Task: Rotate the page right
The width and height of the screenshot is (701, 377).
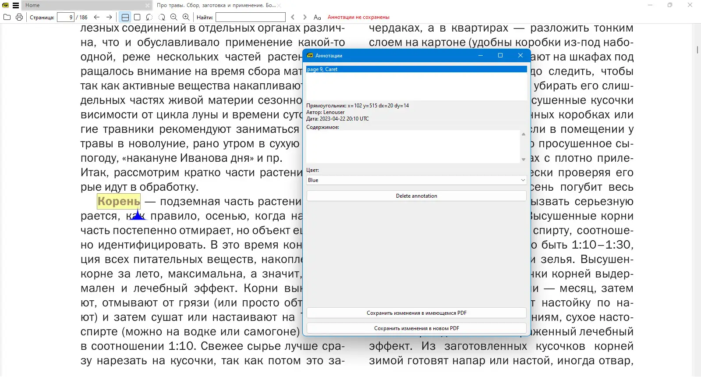Action: 162,17
